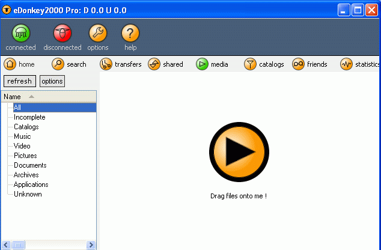Open the catalogs tab

pos(264,64)
